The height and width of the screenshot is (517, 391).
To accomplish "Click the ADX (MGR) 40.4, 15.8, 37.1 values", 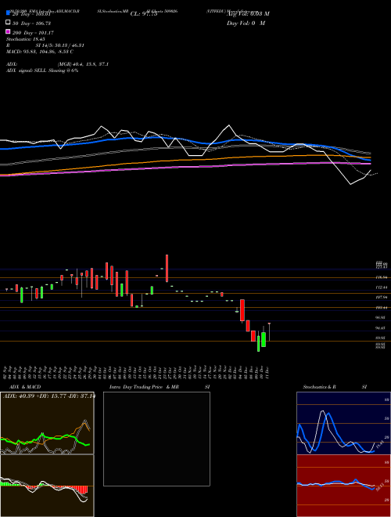I will (83, 64).
